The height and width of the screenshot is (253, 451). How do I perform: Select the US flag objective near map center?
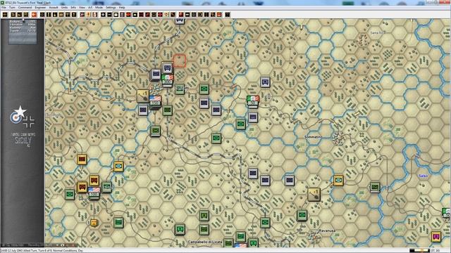tap(155, 102)
